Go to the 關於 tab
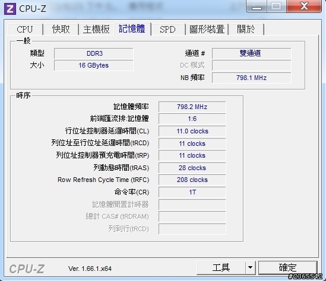This screenshot has height=281, width=326. coord(246,29)
